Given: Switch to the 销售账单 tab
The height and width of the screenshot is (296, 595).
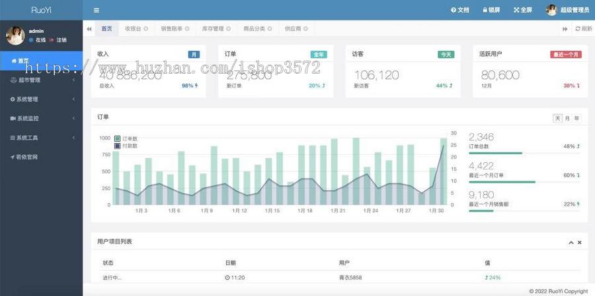Looking at the screenshot, I should pyautogui.click(x=171, y=29).
